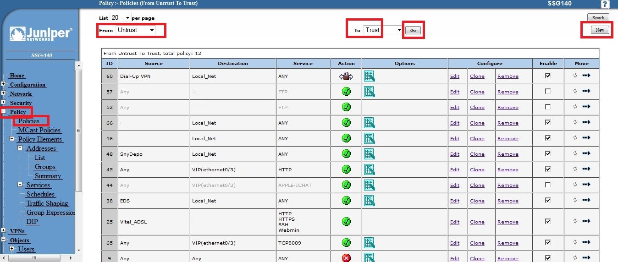Open the options icon for policy 65

(x=369, y=243)
